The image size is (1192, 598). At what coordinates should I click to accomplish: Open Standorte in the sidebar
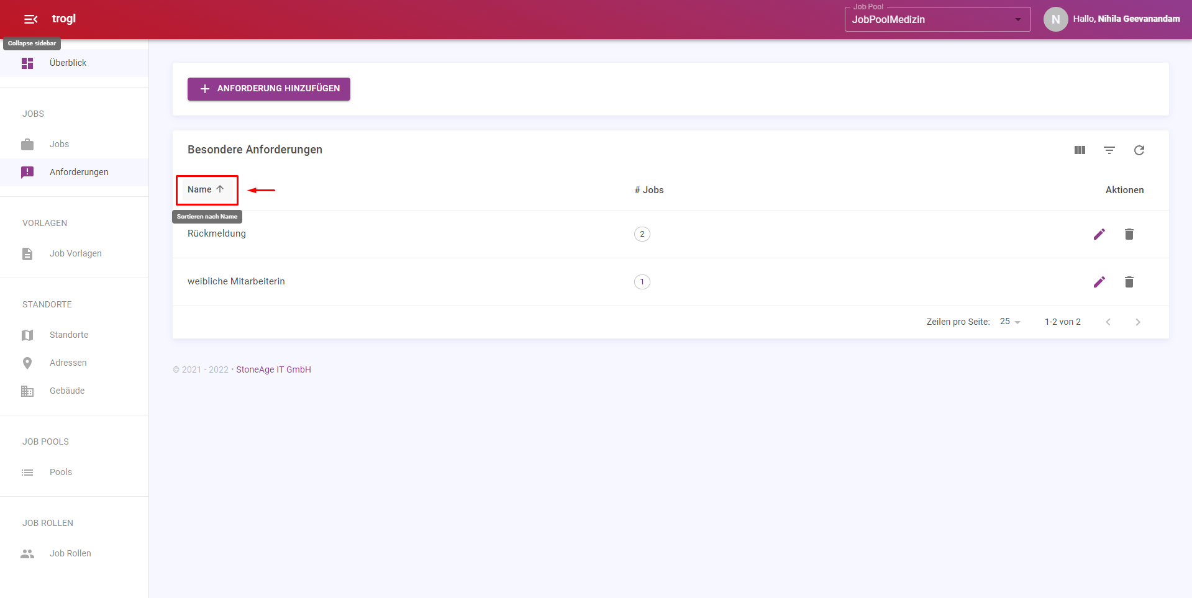click(74, 335)
